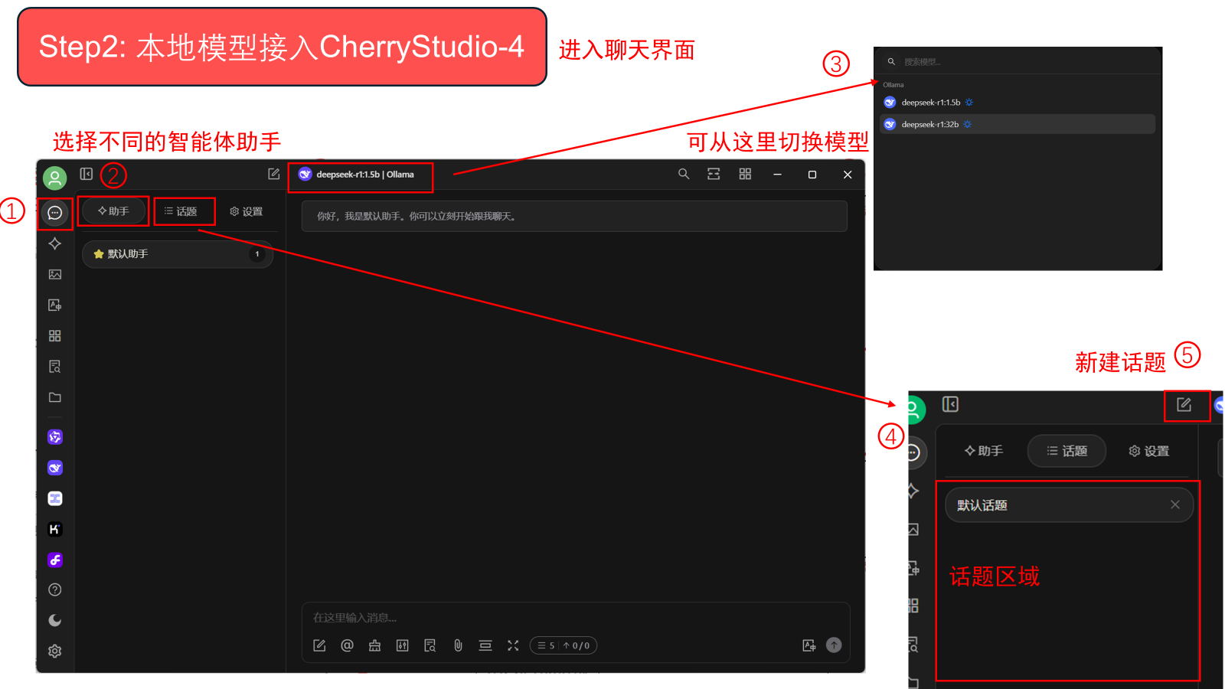The height and width of the screenshot is (689, 1225).
Task: Select 助手 tab in the enlarged panel
Action: pyautogui.click(x=984, y=451)
